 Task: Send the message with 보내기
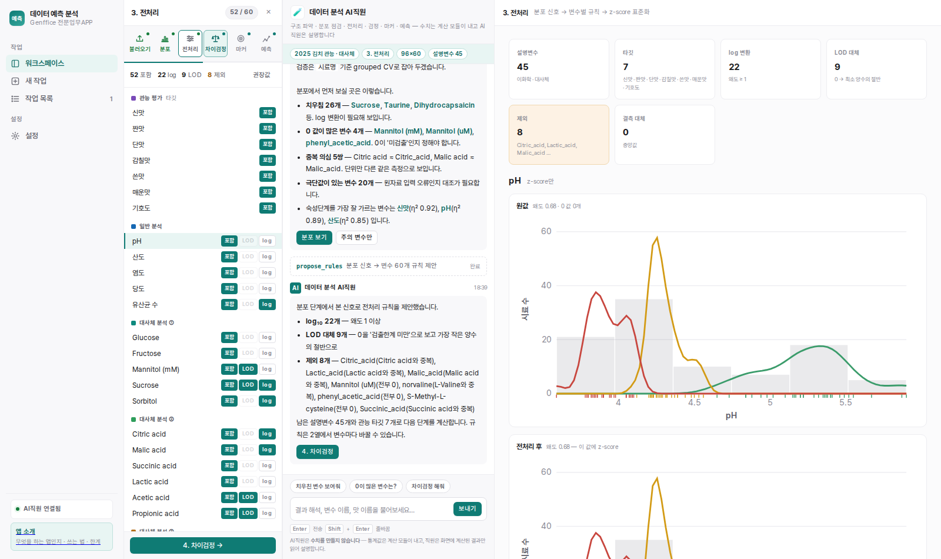[468, 509]
